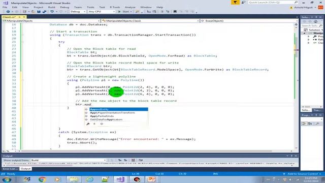Open PowerPoint from the taskbar
The width and height of the screenshot is (325, 183).
tap(151, 179)
